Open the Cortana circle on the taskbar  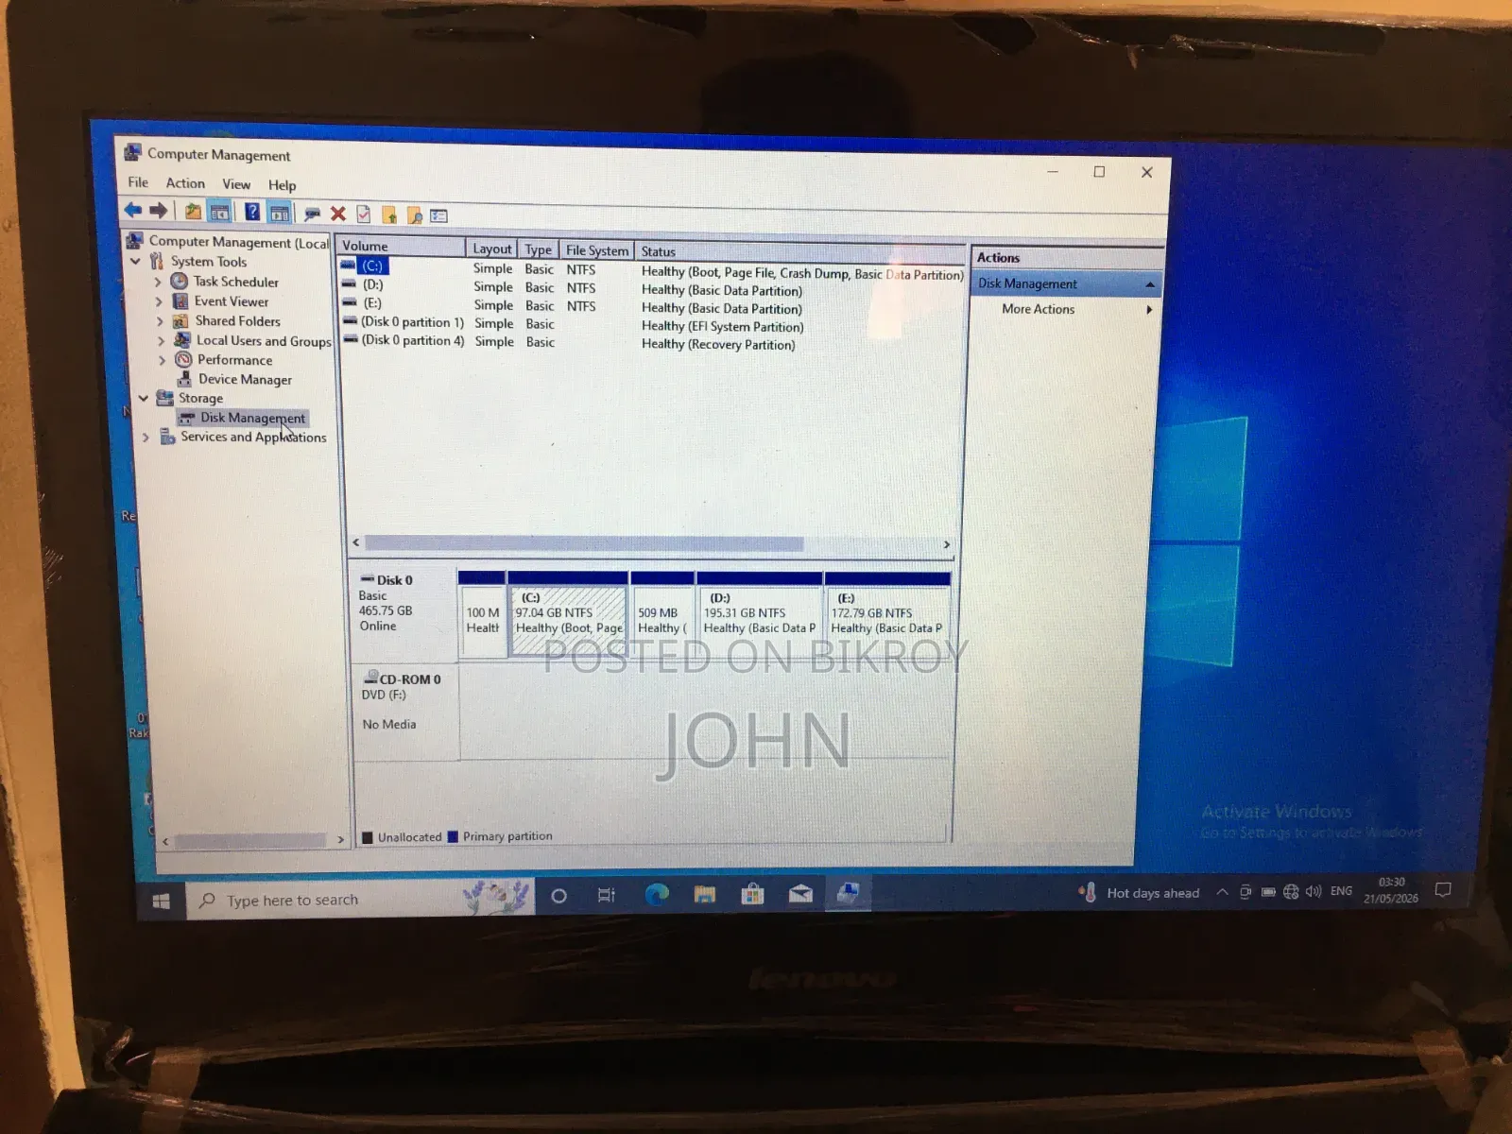click(x=558, y=896)
